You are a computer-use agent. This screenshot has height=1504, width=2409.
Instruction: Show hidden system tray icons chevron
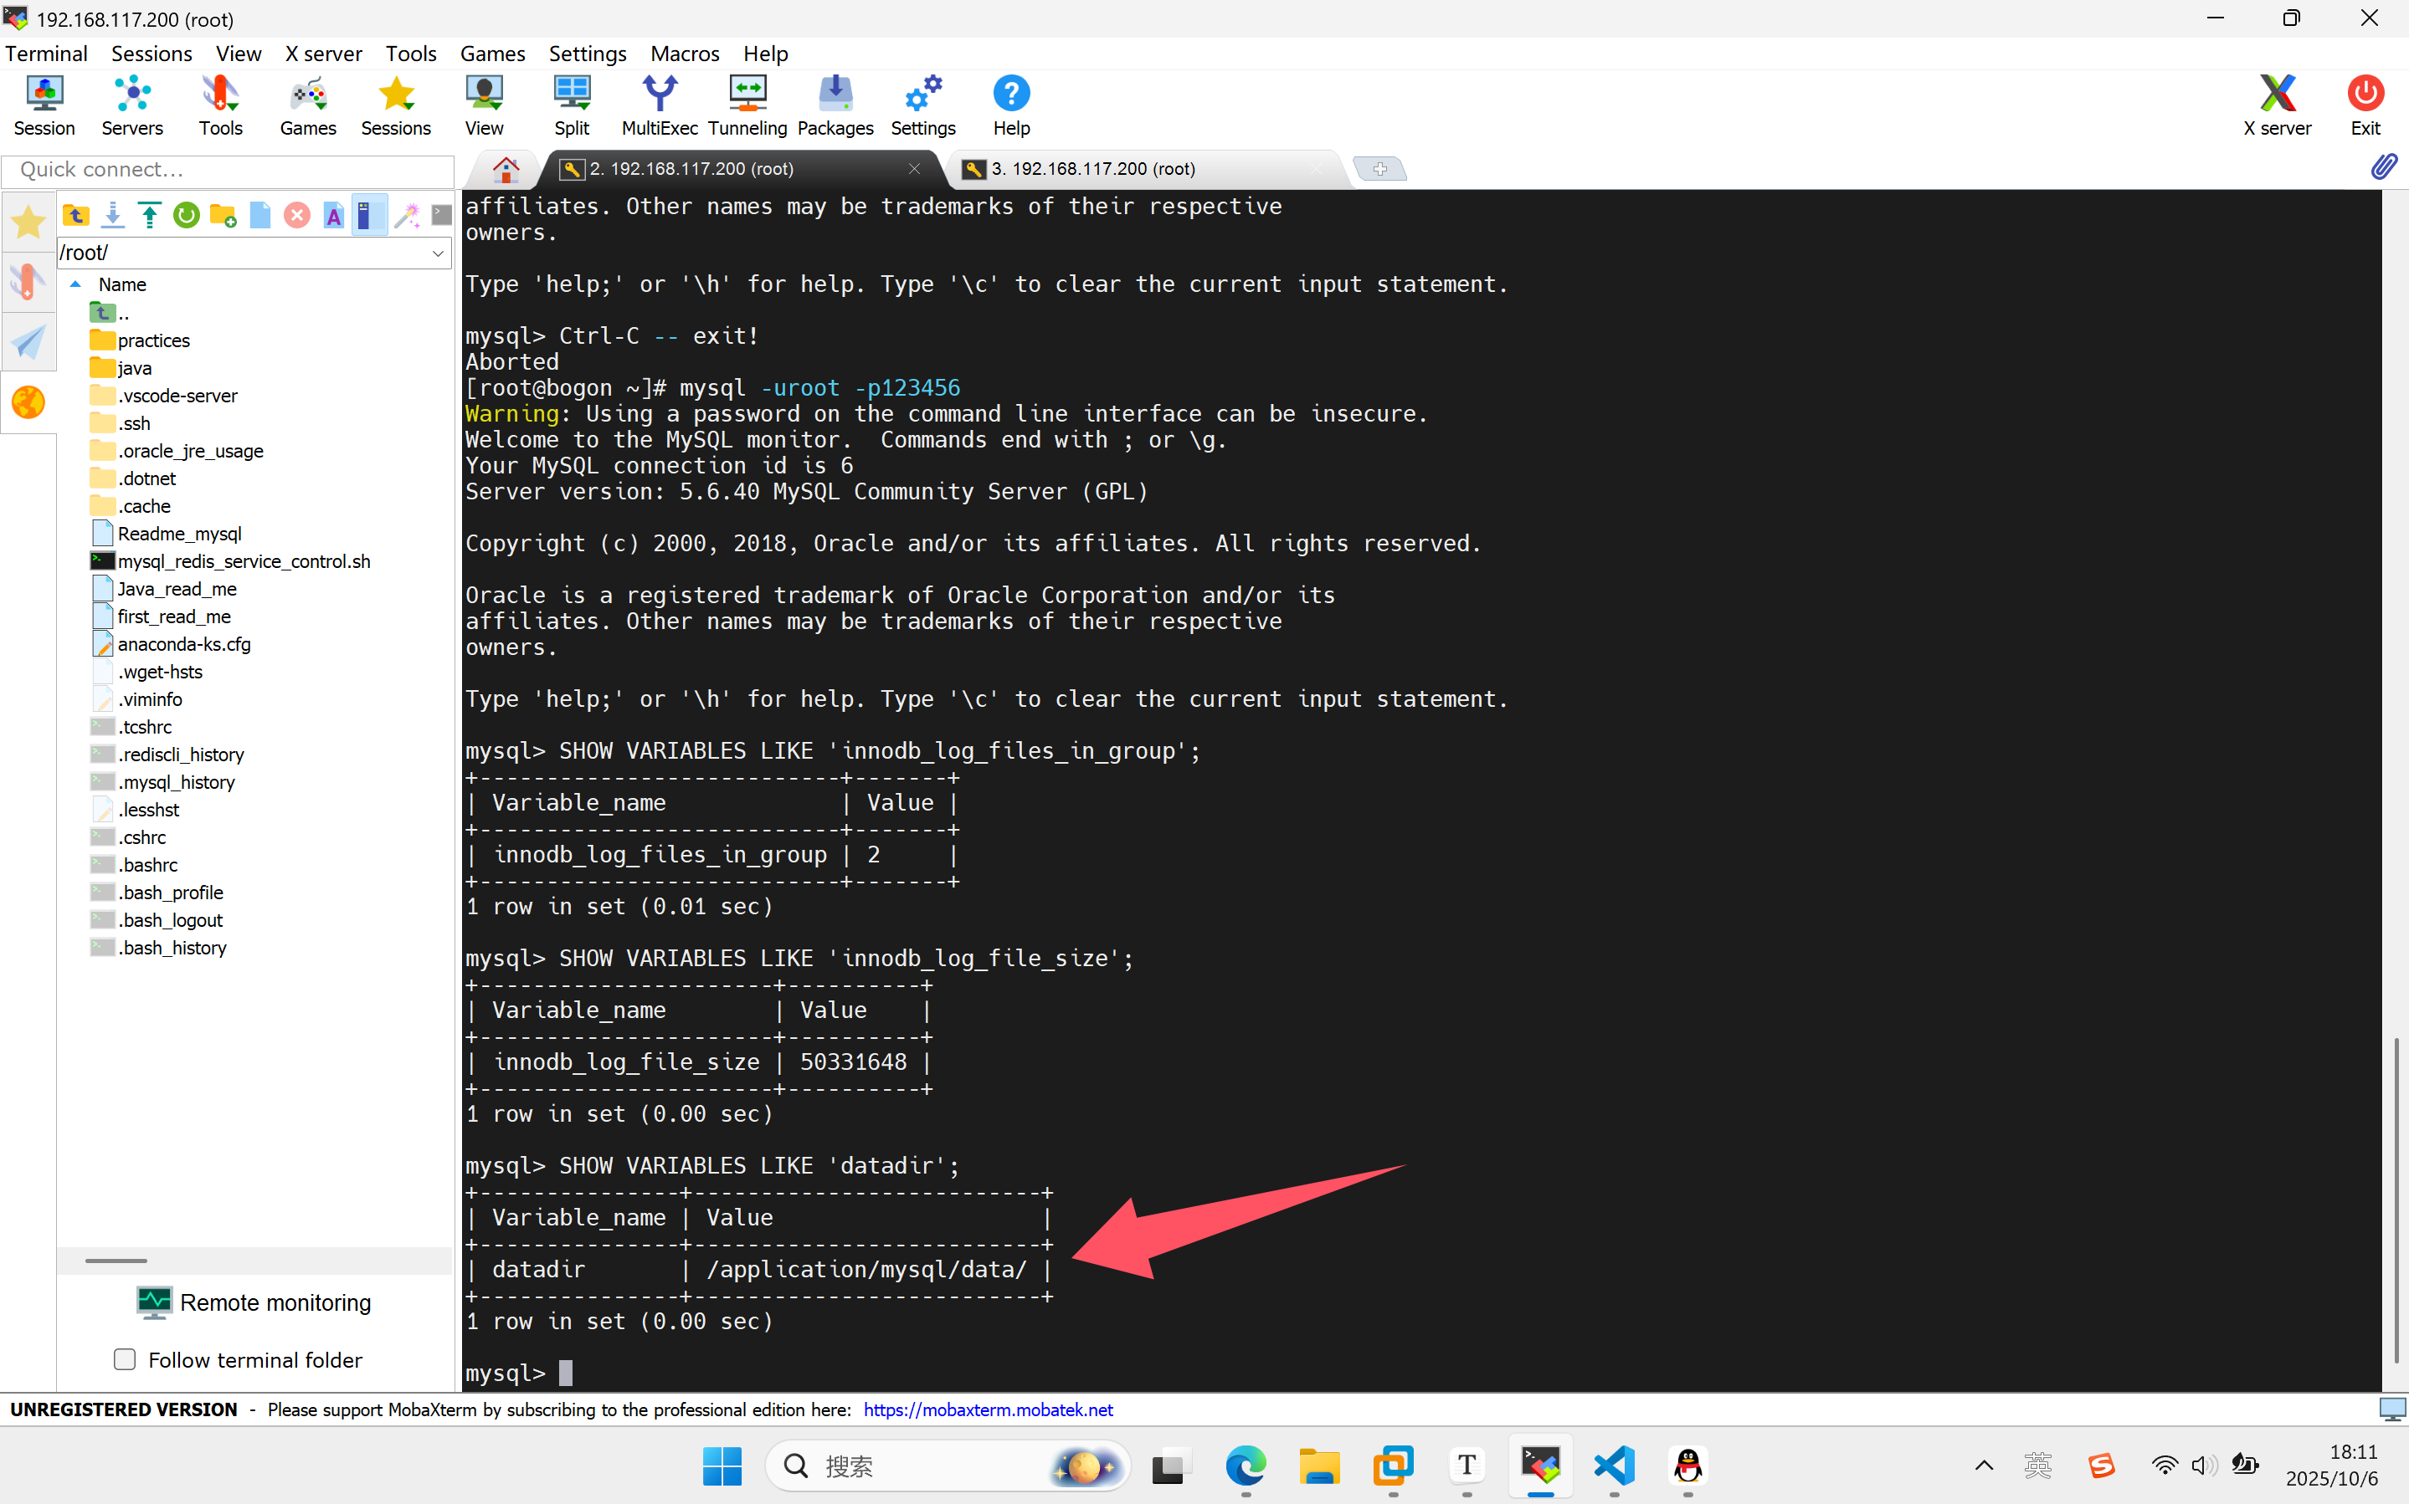tap(1983, 1466)
